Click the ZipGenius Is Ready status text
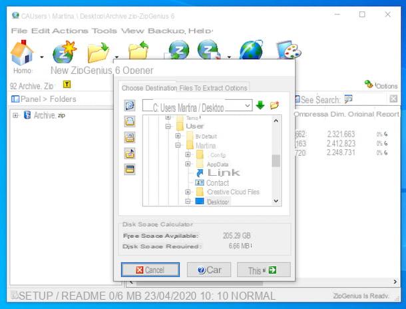Image resolution: width=406 pixels, height=309 pixels. (361, 296)
